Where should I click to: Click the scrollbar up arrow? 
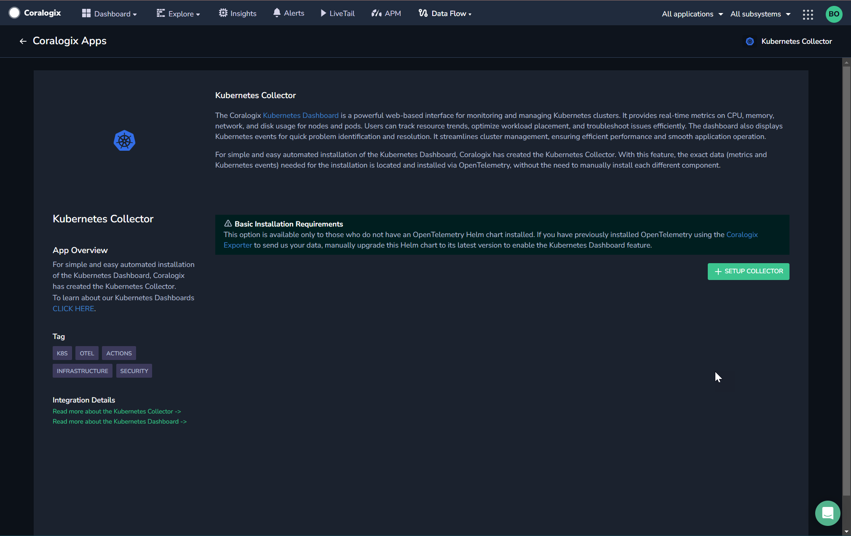tap(846, 62)
